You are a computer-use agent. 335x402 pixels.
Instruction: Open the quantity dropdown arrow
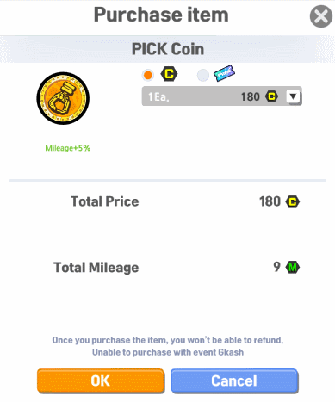click(293, 96)
